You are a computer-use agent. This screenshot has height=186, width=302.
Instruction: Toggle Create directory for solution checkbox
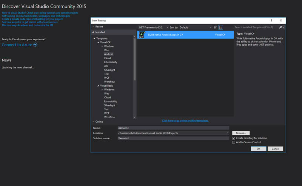coord(234,138)
